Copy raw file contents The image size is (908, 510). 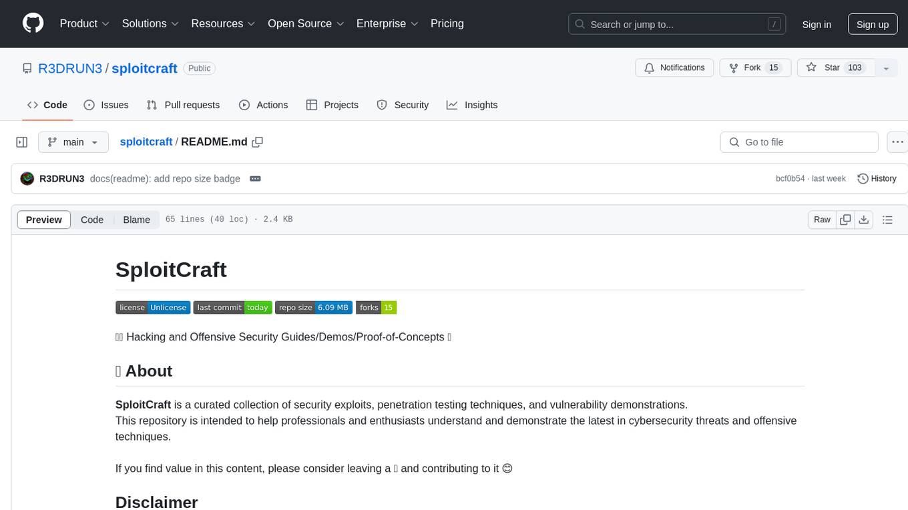[x=846, y=220]
